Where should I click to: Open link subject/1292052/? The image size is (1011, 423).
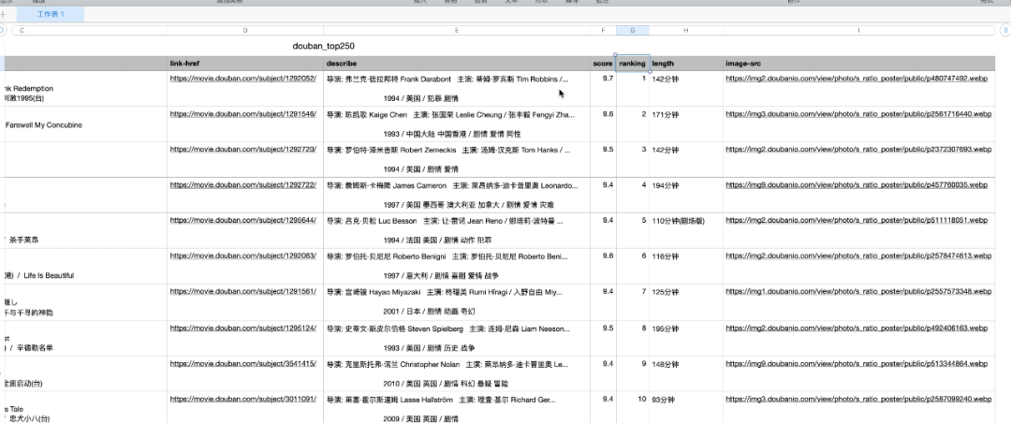(x=243, y=79)
